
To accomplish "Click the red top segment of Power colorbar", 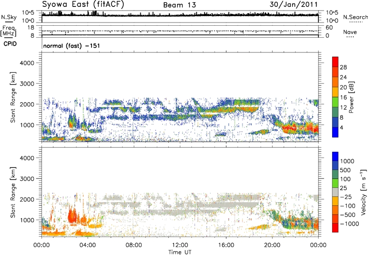I will 335,62.
